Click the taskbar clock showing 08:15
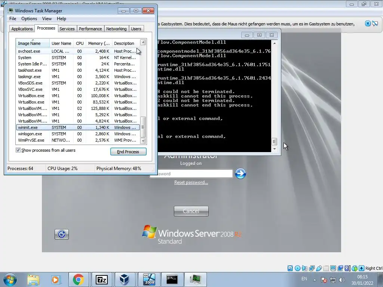Screen dimensions: 383x287 pos(362,280)
